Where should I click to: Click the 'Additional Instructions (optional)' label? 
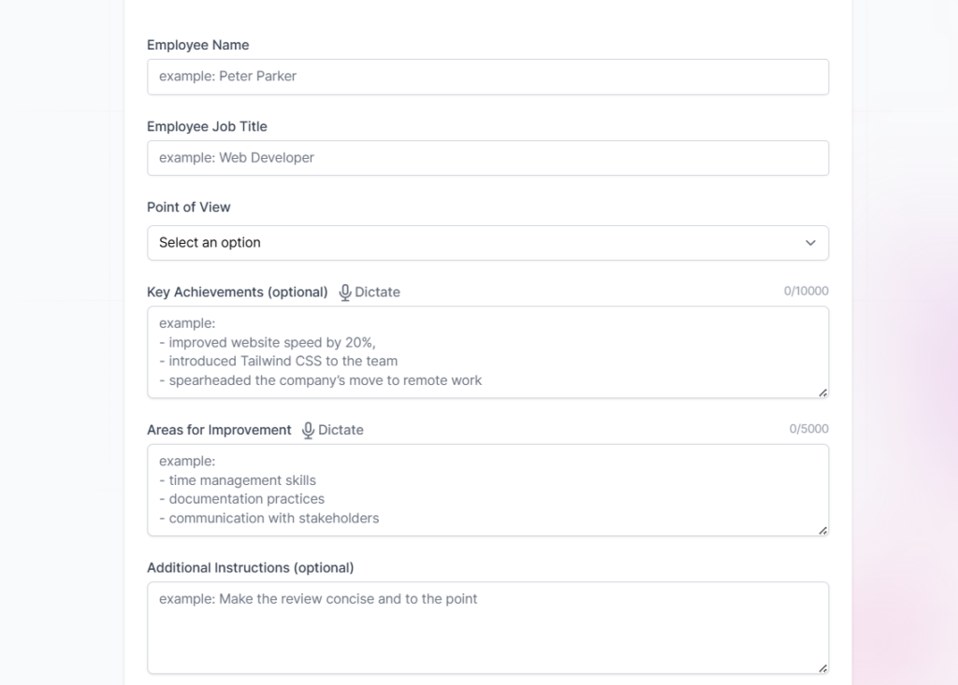250,568
